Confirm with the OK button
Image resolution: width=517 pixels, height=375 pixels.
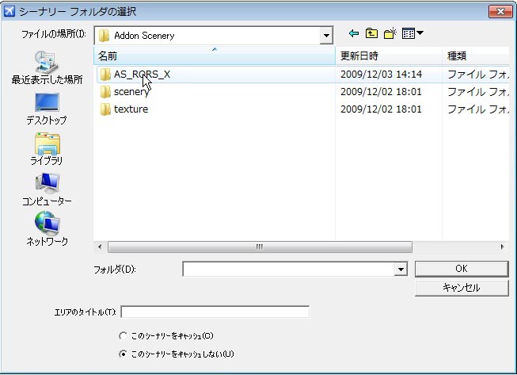click(x=462, y=269)
